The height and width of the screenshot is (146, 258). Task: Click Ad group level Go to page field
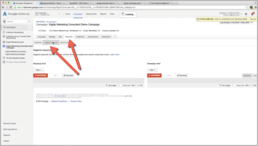pos(119,85)
